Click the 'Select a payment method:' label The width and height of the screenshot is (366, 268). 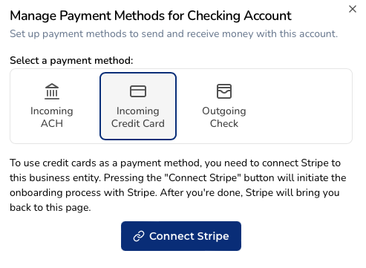pos(71,61)
